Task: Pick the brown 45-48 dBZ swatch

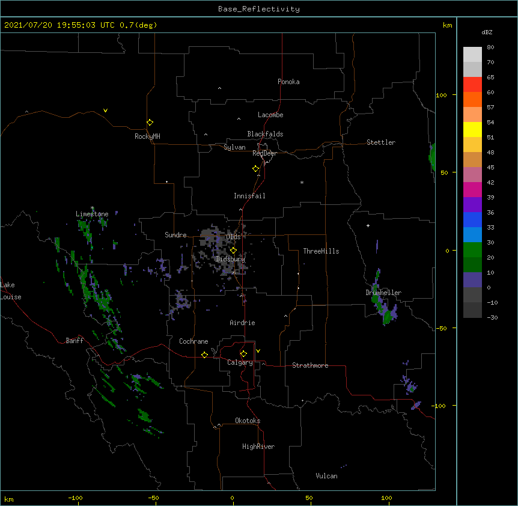Action: tap(472, 159)
